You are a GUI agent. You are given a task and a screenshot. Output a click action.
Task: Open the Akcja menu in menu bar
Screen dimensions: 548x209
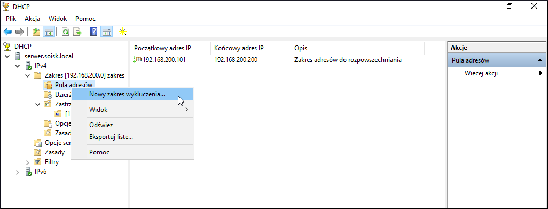point(33,19)
